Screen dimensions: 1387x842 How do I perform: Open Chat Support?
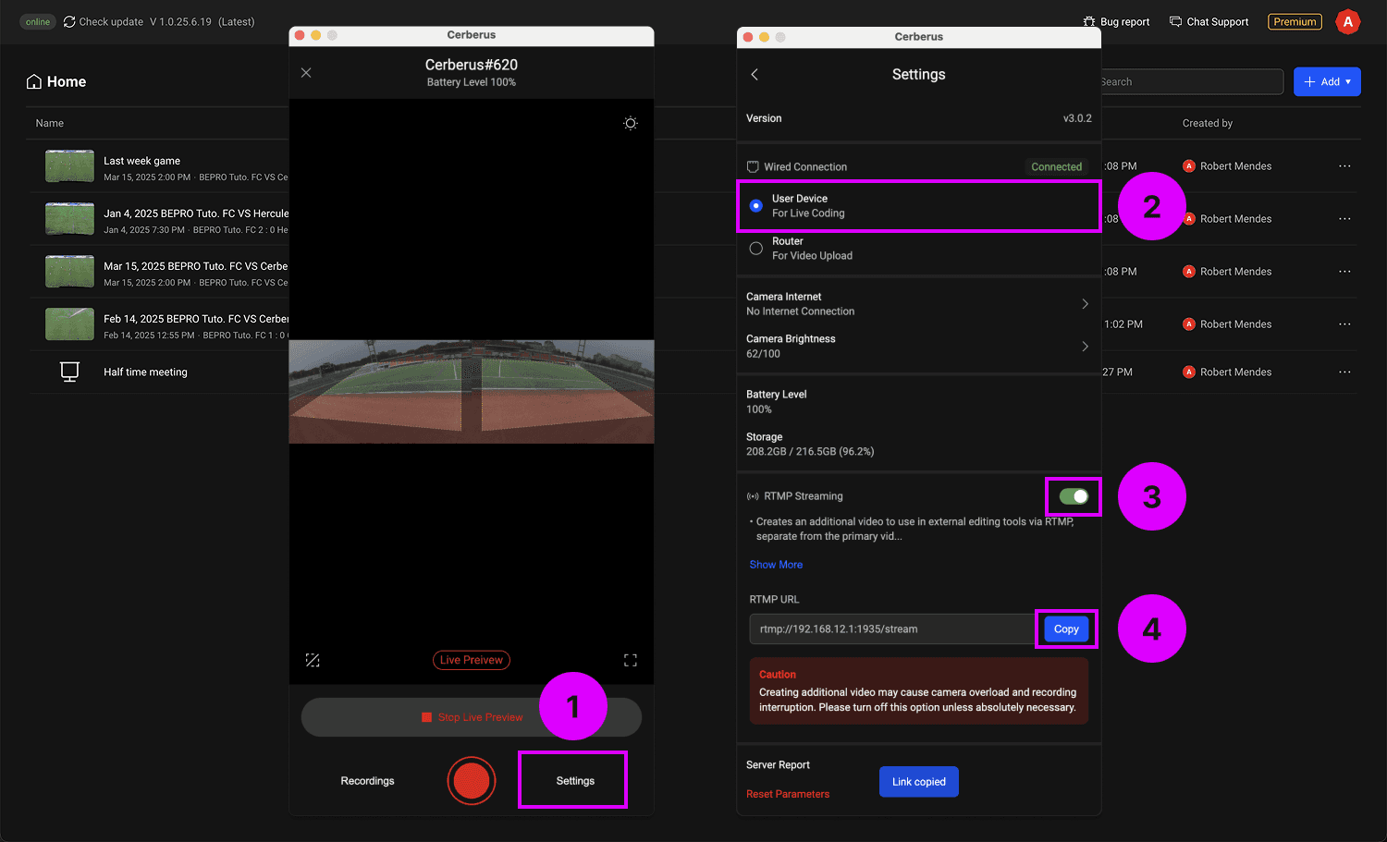(x=1209, y=21)
